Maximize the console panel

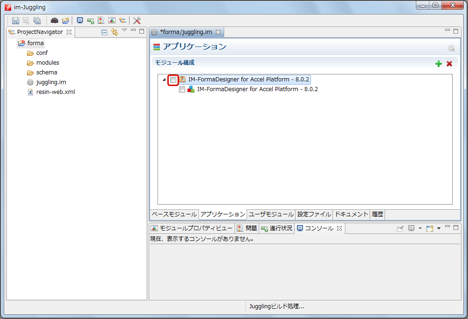456,227
